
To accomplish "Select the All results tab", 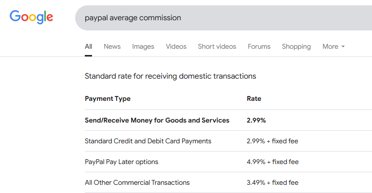I will coord(88,47).
